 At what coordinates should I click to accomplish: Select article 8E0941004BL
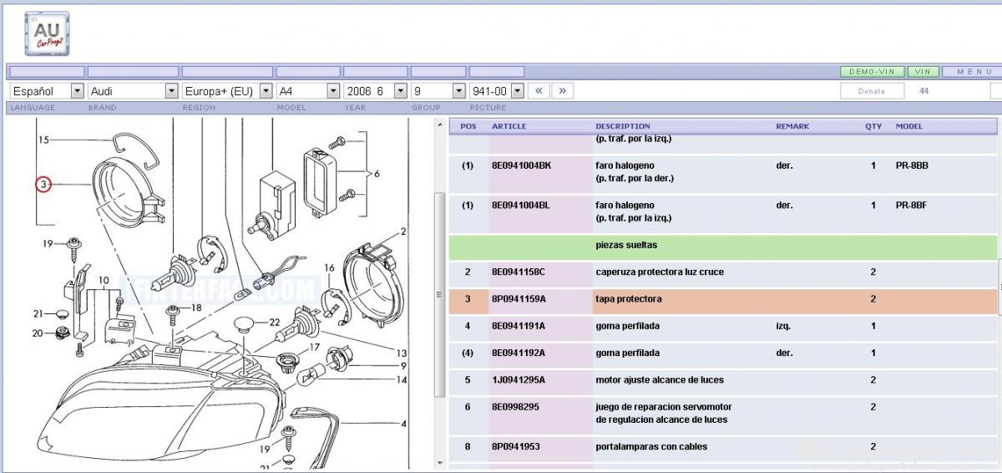[x=521, y=205]
